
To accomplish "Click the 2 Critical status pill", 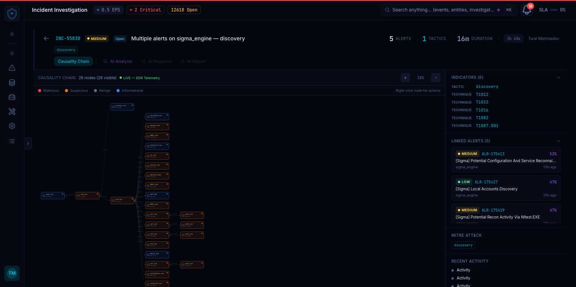I will (146, 10).
